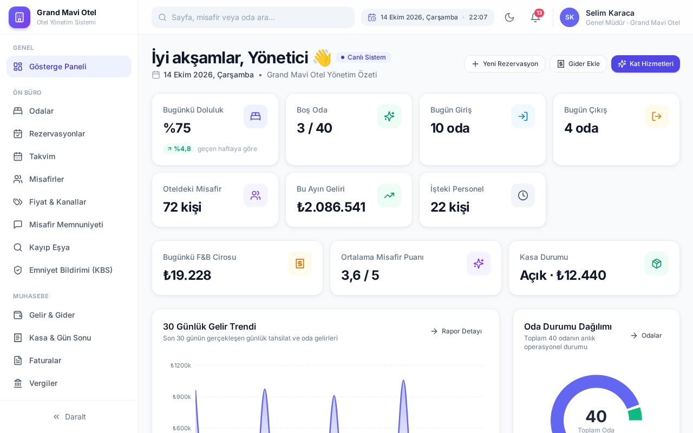The width and height of the screenshot is (693, 433).
Task: Go to Rezervasyonlar in the sidebar
Action: [x=69, y=134]
